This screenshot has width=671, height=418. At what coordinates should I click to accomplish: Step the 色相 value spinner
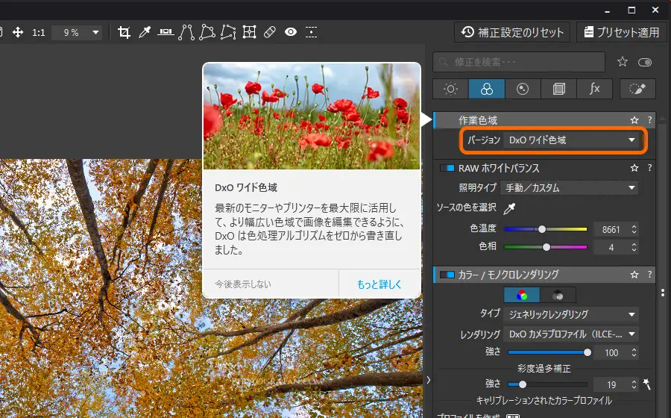tap(634, 247)
